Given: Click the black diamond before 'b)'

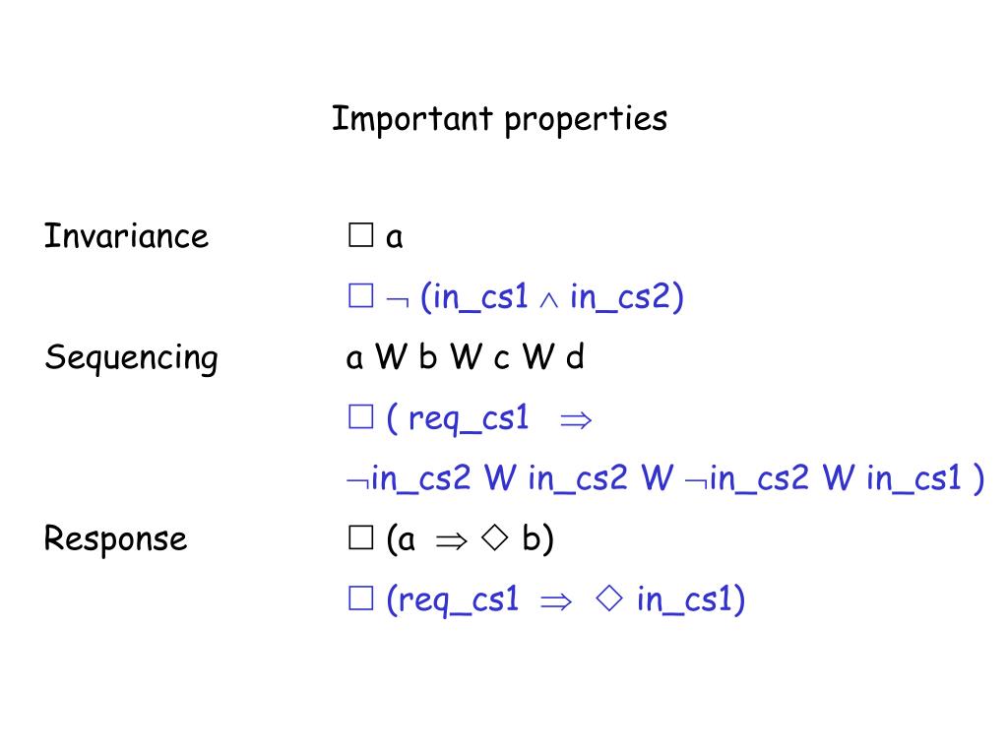Looking at the screenshot, I should [x=494, y=537].
